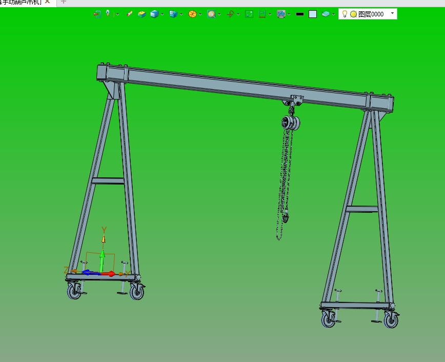This screenshot has height=362, width=445.
Task: Click the magnifier zoom icon
Action: tap(211, 14)
